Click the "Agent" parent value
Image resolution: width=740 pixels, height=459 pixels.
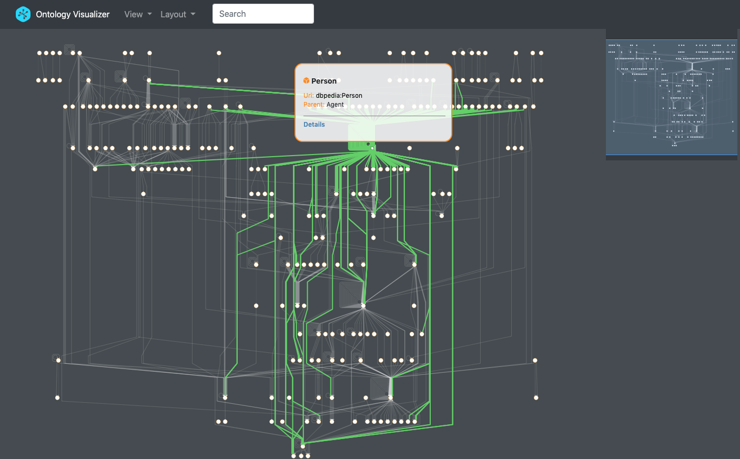[x=335, y=105]
